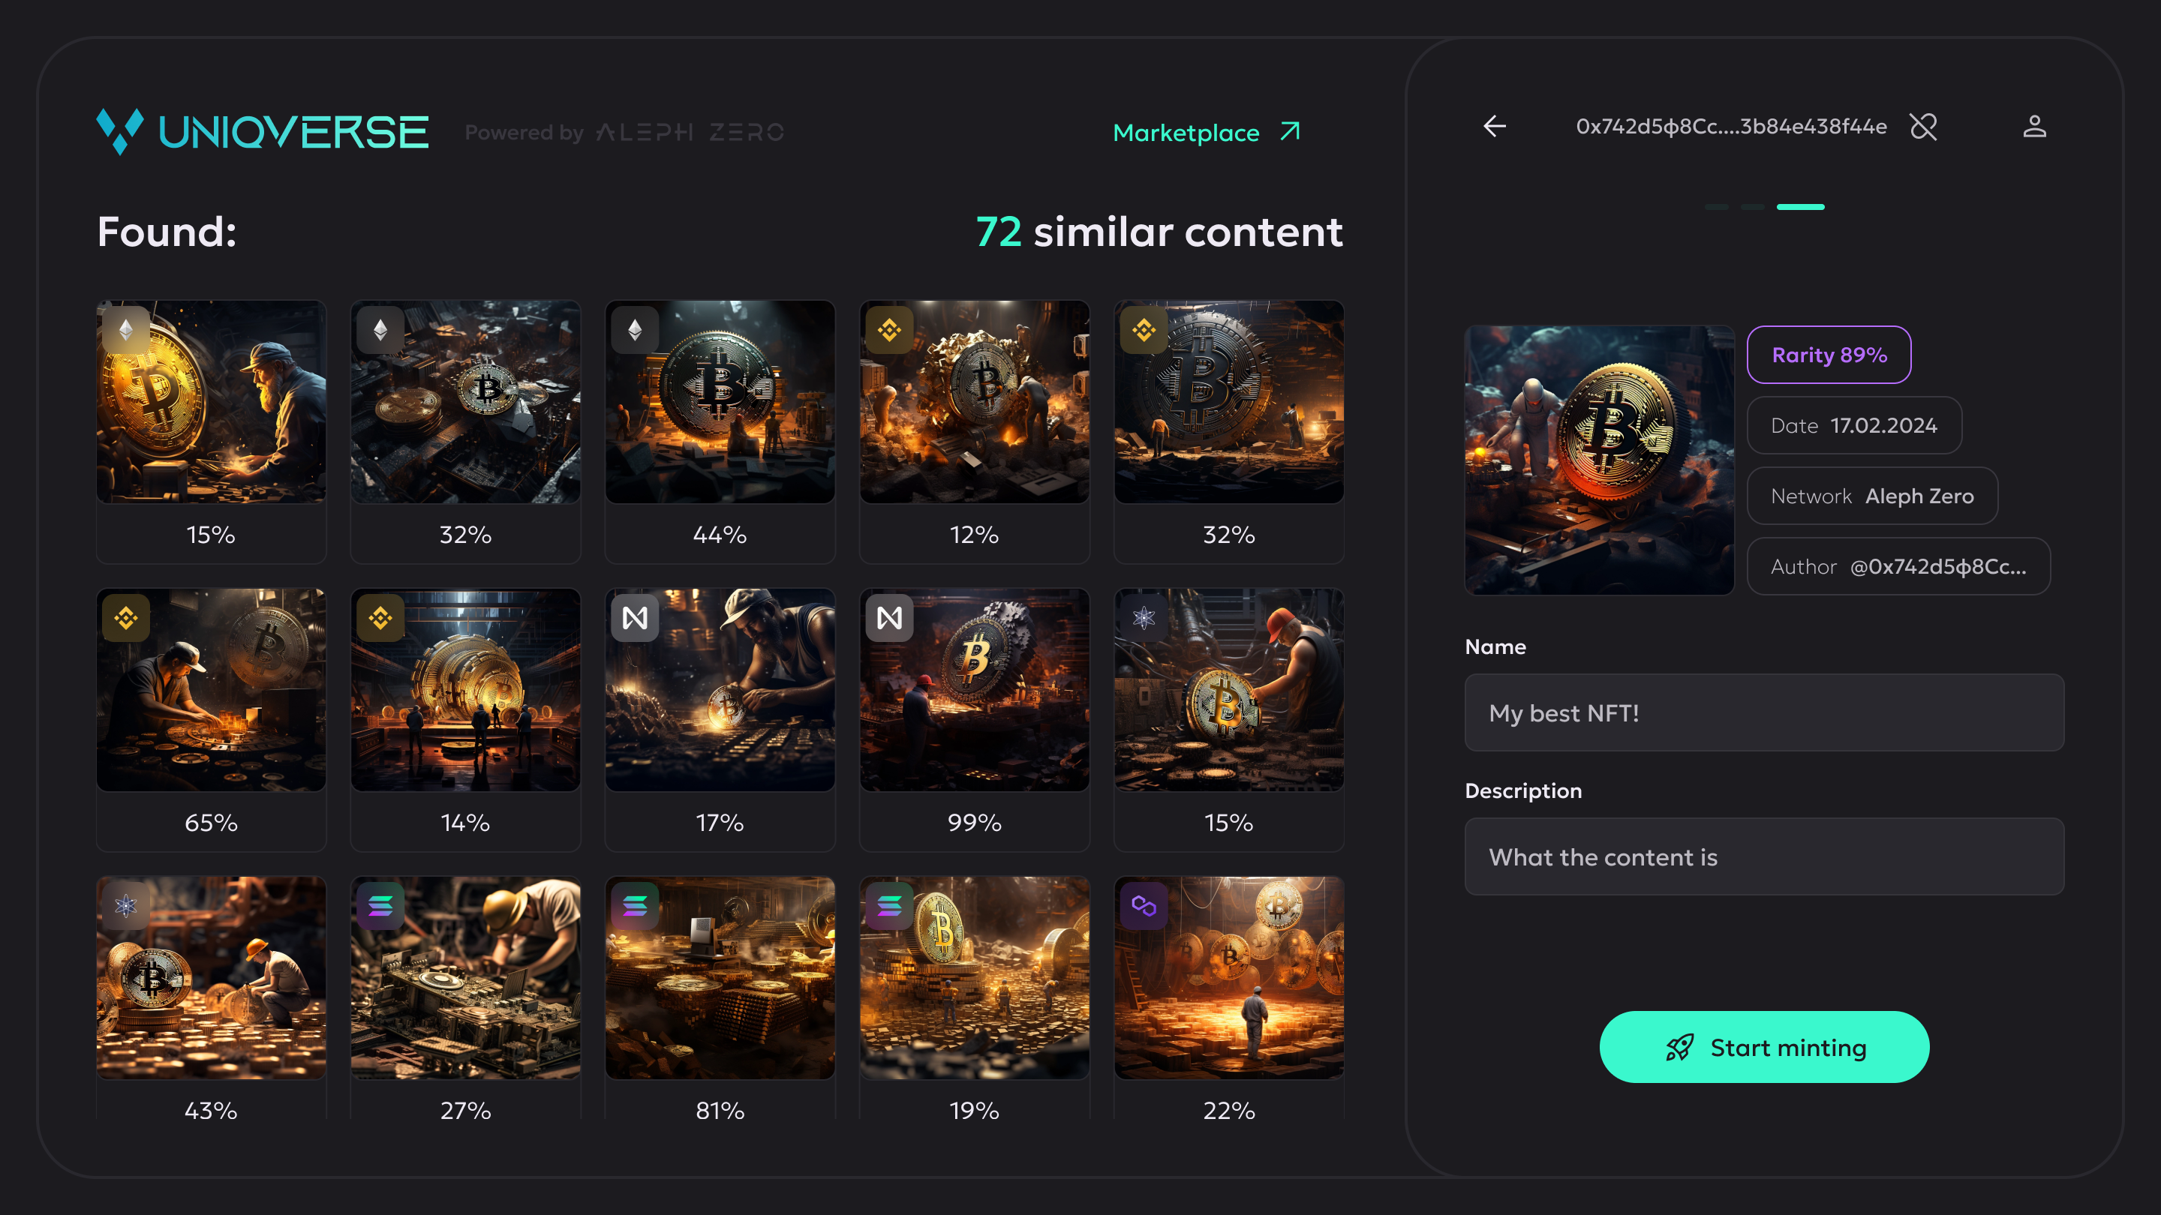Click the disconnect wallet link icon
Image resolution: width=2161 pixels, height=1215 pixels.
pos(1922,127)
